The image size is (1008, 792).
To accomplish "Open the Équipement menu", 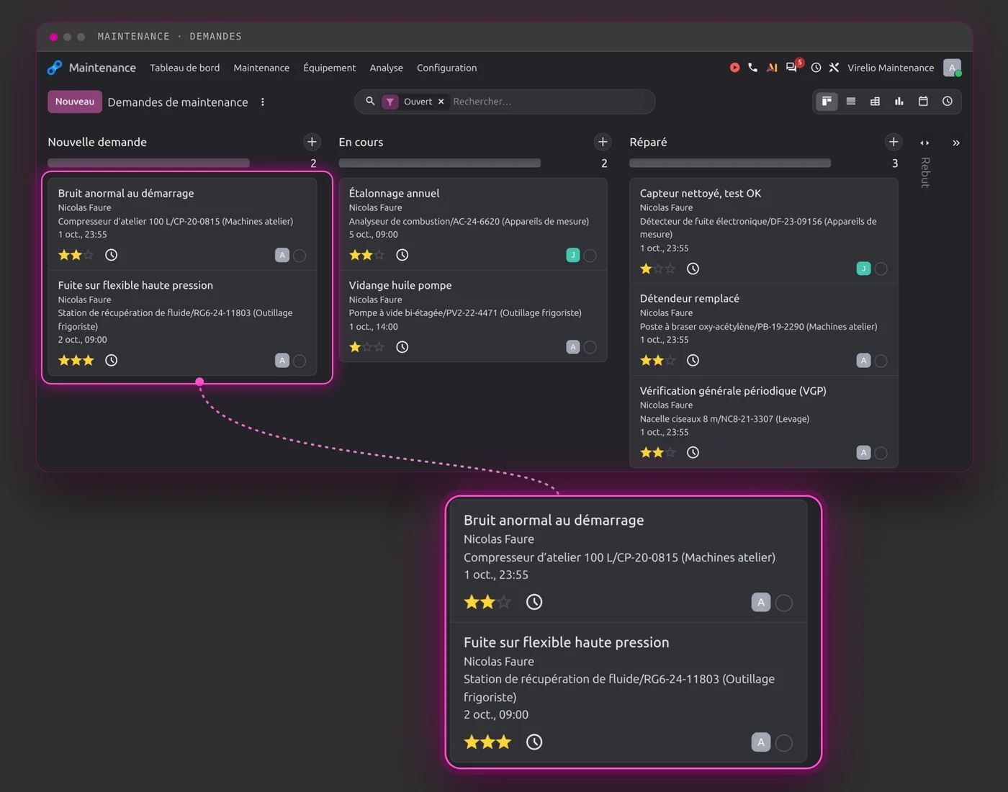I will pyautogui.click(x=330, y=68).
